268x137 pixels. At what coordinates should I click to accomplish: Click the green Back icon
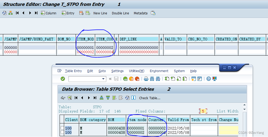[x=125, y=79]
